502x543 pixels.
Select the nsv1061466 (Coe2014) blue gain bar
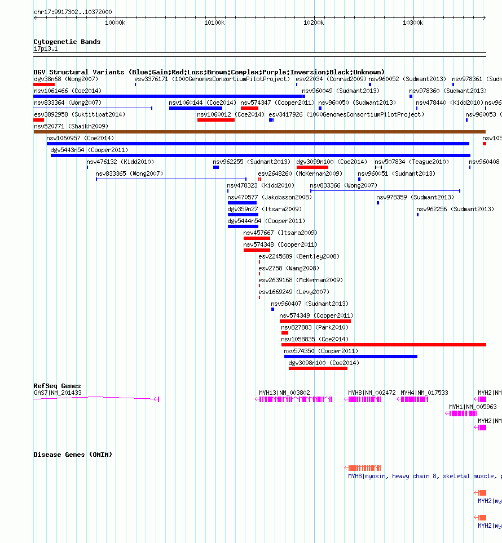[x=168, y=96]
